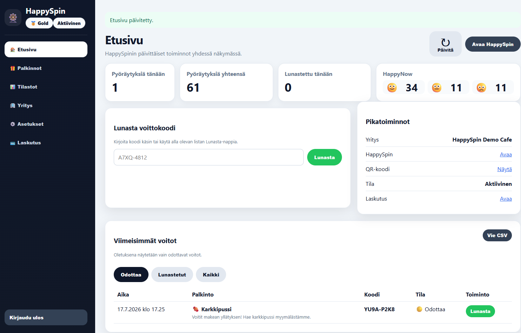Screen dimensions: 521x333
Task: Click the Päivitä refresh arrow icon
Action: (446, 42)
